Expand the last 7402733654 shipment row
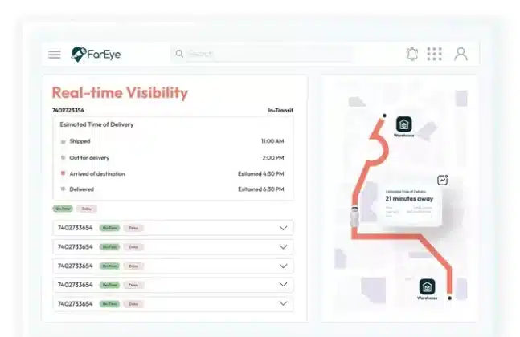 283,303
